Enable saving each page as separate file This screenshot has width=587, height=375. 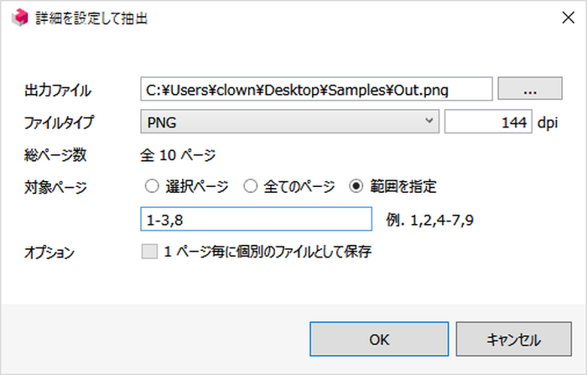(x=149, y=252)
